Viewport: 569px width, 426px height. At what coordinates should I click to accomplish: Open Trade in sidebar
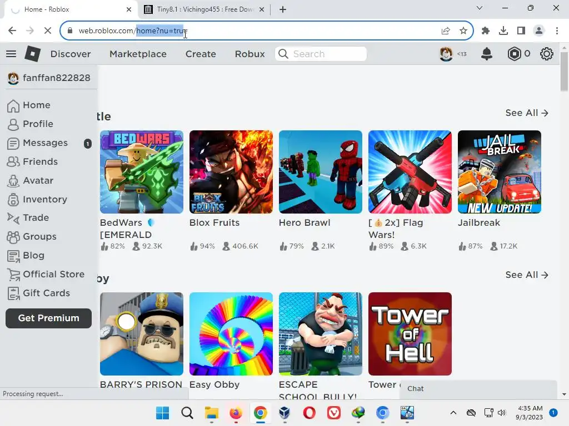click(28, 217)
